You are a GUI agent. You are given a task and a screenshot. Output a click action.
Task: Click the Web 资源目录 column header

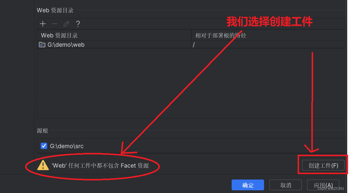pyautogui.click(x=114, y=35)
